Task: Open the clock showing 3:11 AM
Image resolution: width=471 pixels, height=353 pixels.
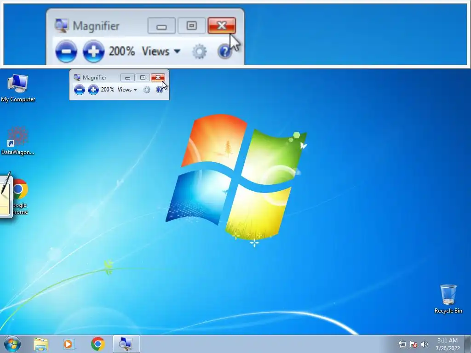Action: pos(448,344)
